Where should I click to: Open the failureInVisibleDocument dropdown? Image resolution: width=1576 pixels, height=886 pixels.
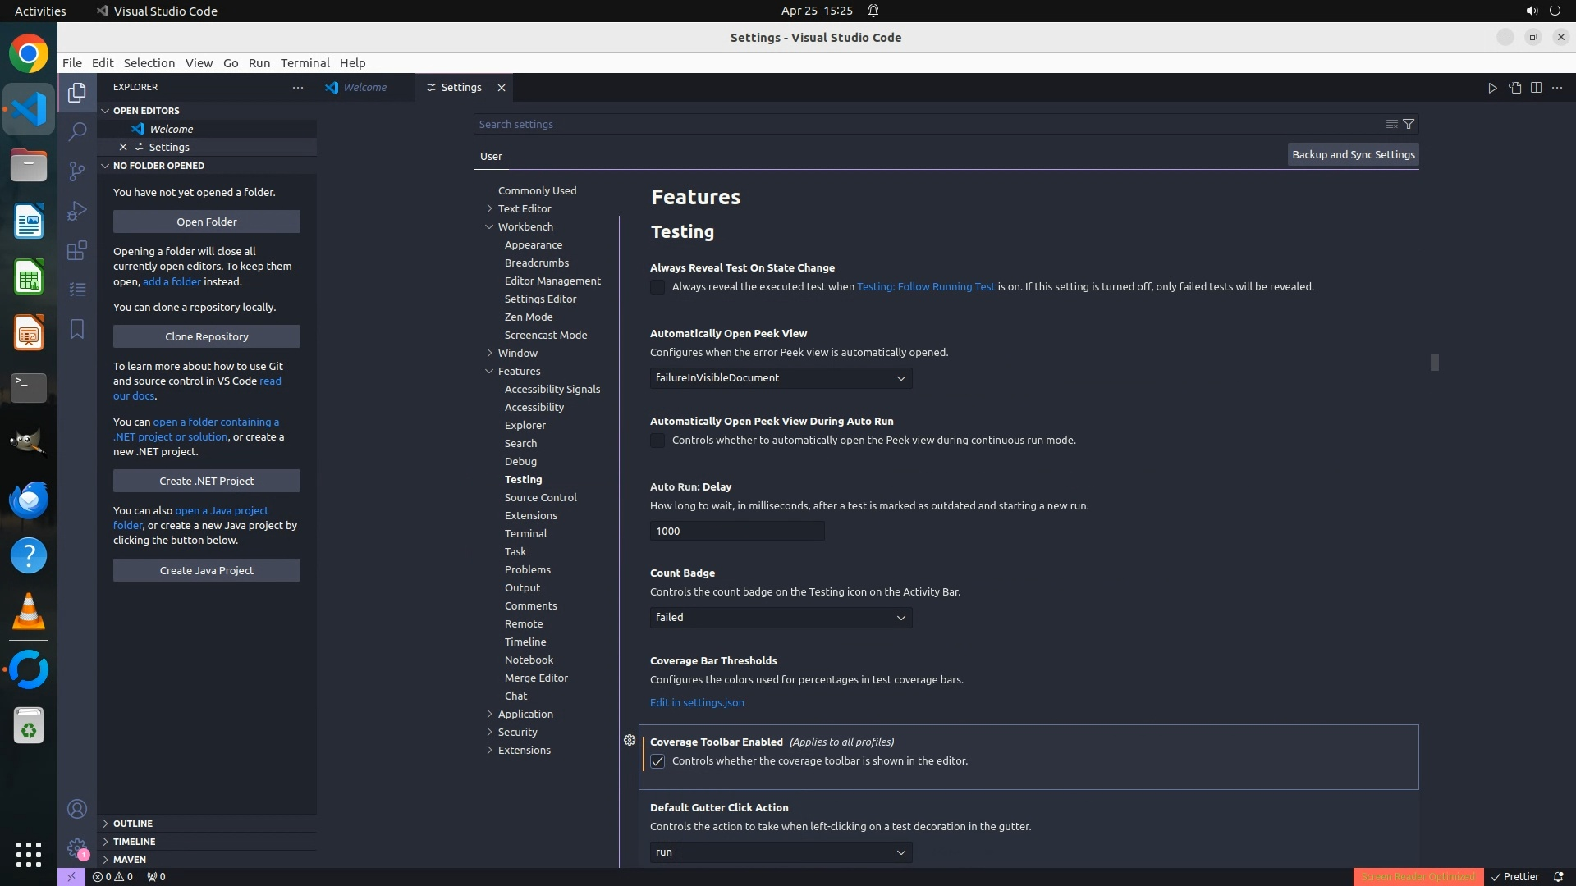[x=780, y=378]
